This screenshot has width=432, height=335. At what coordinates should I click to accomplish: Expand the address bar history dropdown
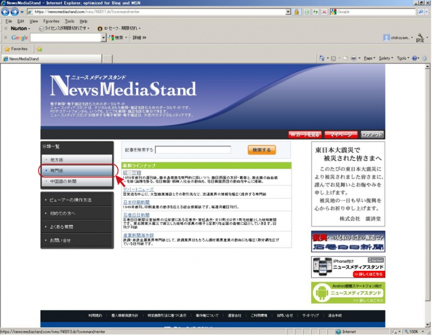[288, 12]
